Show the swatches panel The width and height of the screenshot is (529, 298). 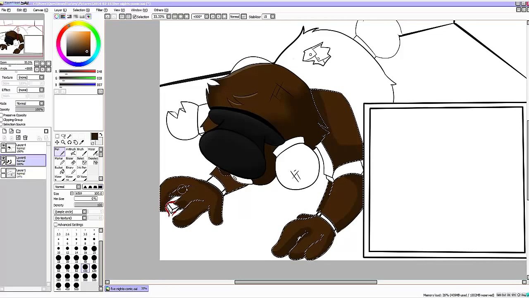82,17
